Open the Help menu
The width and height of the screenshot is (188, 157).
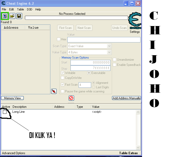[38, 9]
